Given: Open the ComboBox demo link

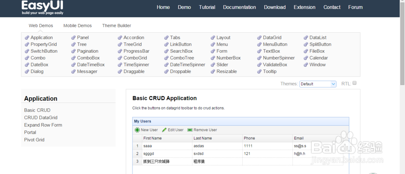Looking at the screenshot, I should click(x=88, y=58).
